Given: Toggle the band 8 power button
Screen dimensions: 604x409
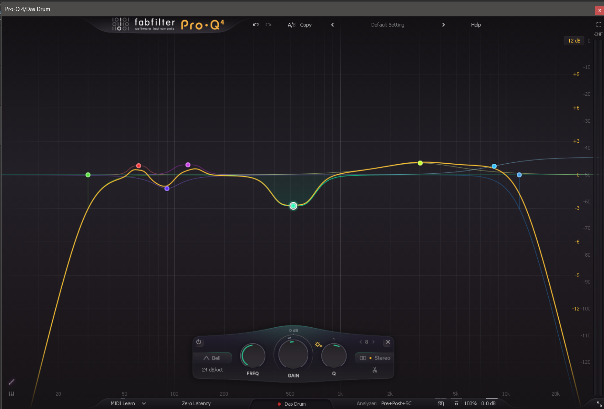Looking at the screenshot, I should coord(199,342).
